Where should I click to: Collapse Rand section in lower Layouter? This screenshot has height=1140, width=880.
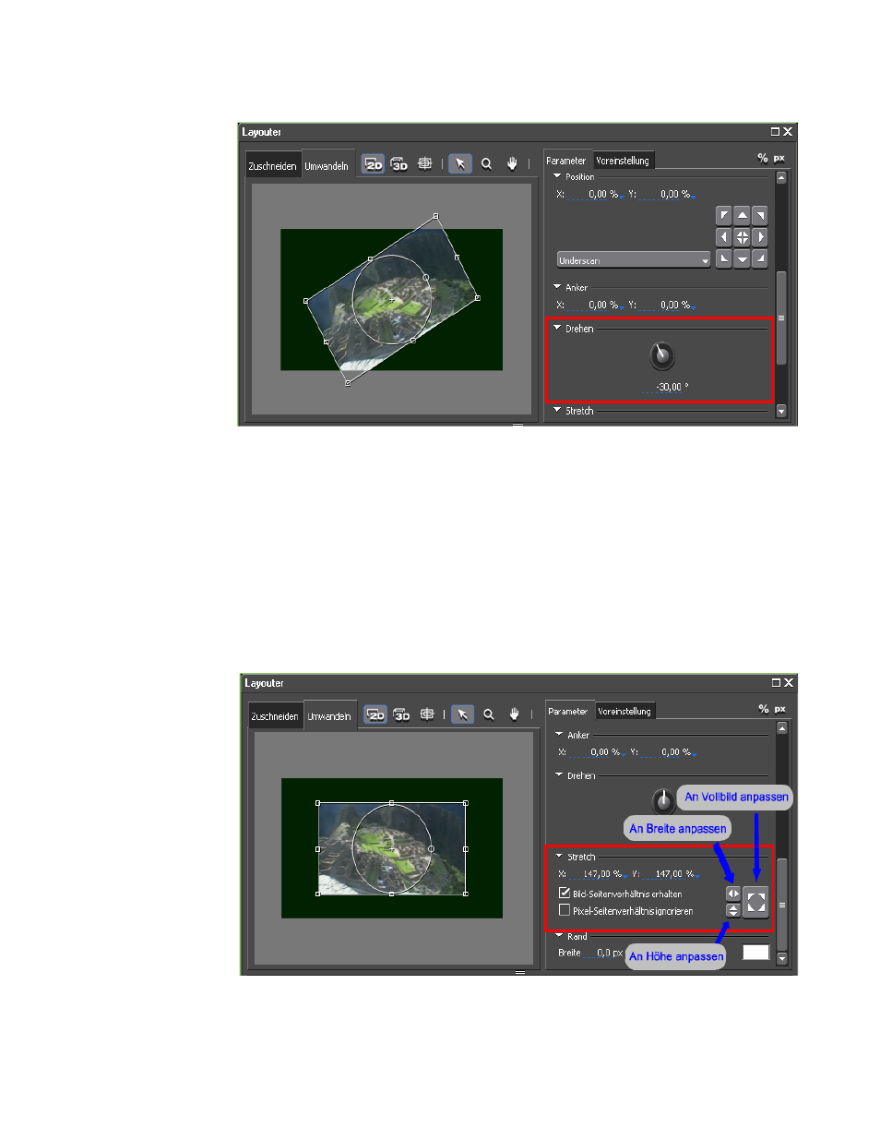[x=559, y=935]
